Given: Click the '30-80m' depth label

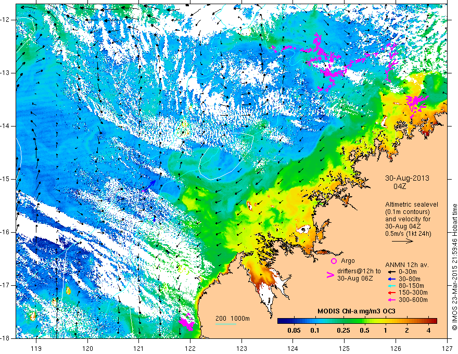Looking at the screenshot, I should coord(410,279).
